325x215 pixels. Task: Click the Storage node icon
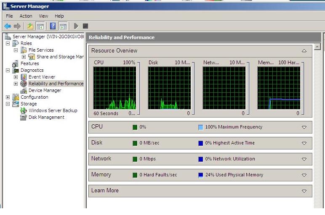click(x=16, y=104)
